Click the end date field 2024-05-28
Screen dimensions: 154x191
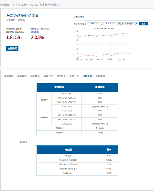click(110, 24)
